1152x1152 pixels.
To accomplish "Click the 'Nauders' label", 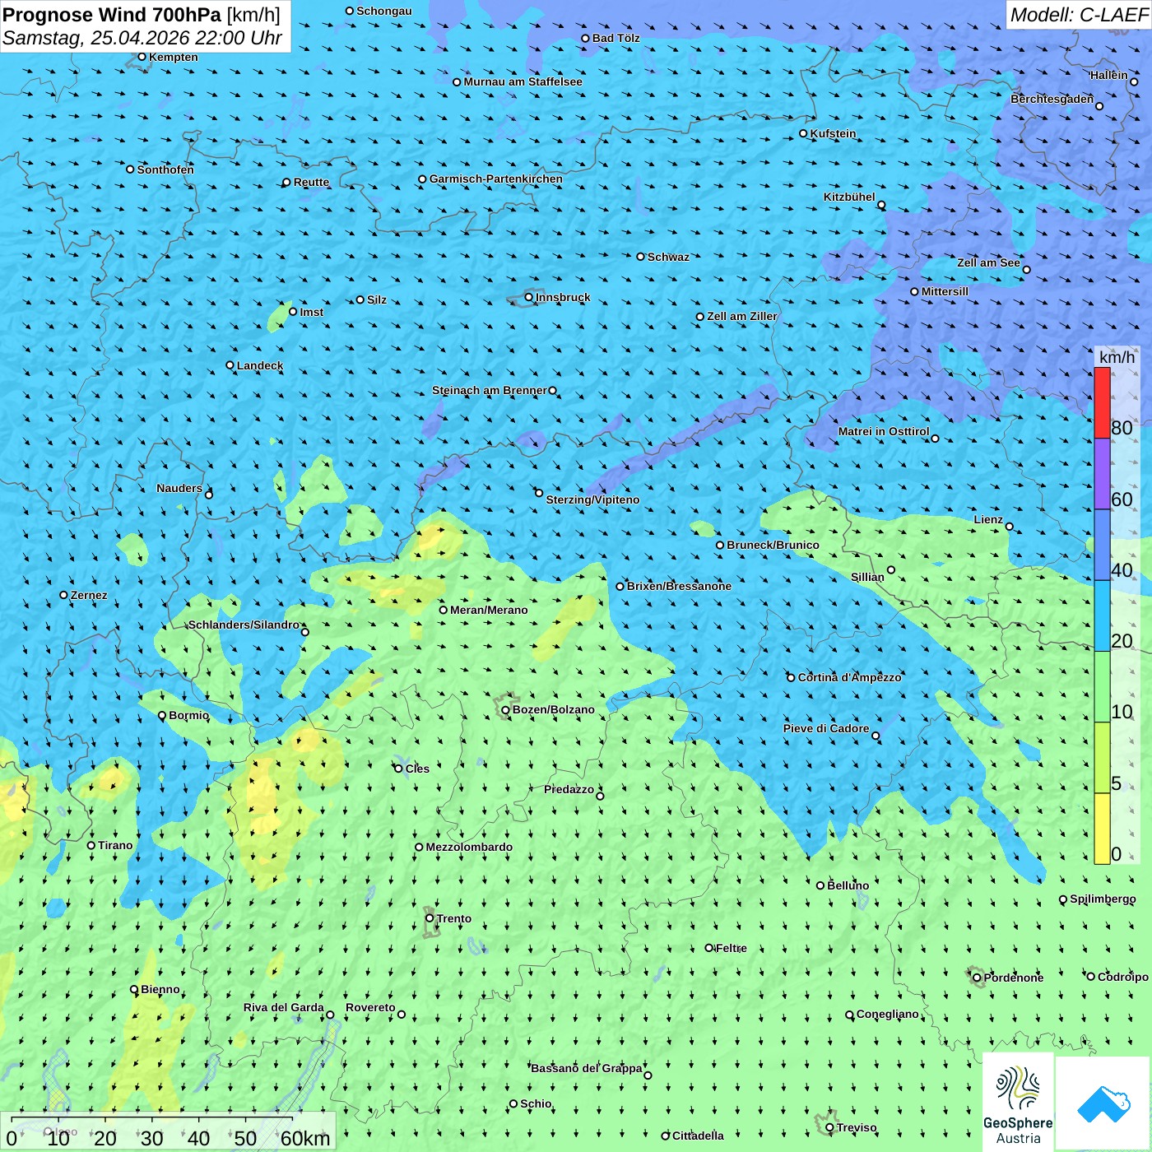I will pyautogui.click(x=179, y=488).
